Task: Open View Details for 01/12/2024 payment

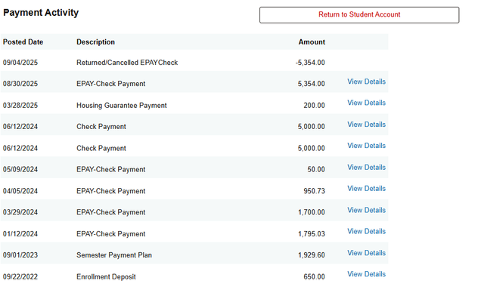Action: click(x=366, y=231)
